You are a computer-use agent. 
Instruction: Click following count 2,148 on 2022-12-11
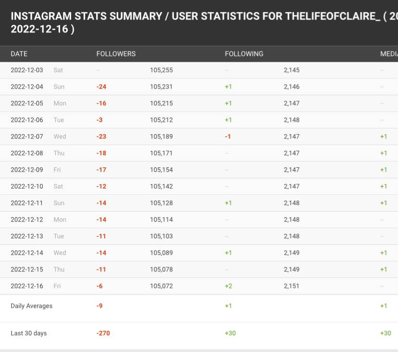[292, 203]
